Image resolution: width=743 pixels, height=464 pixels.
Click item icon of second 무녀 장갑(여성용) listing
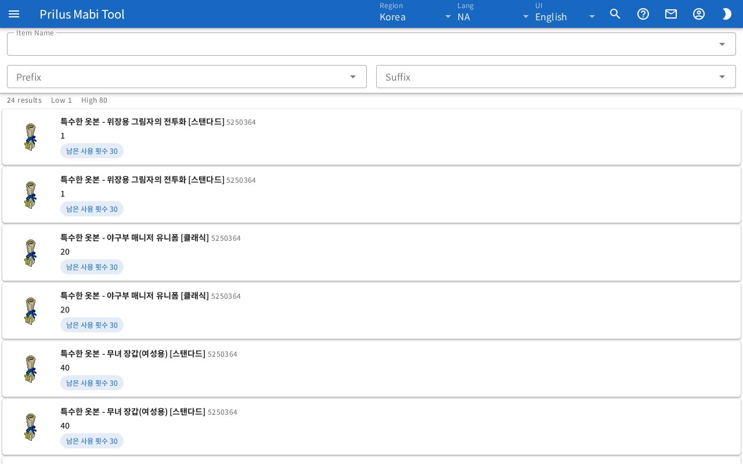(30, 427)
